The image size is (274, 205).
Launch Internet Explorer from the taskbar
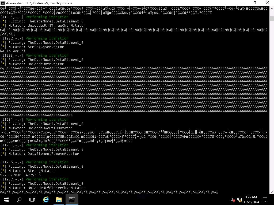pos(46,199)
